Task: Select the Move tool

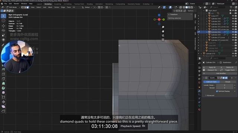Action: [3, 26]
